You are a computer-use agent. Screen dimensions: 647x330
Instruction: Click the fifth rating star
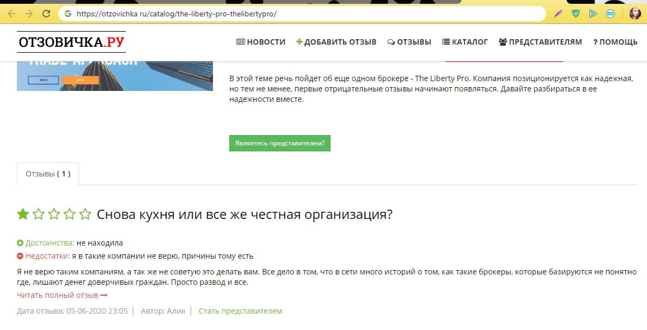(85, 214)
